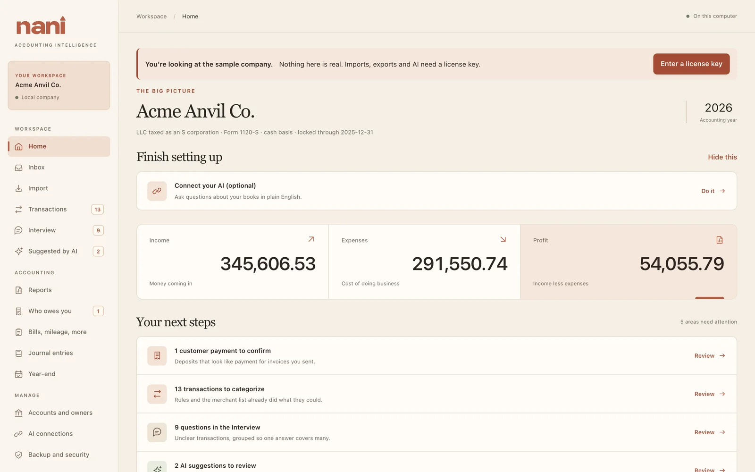
Task: Click the Import download icon
Action: point(19,188)
